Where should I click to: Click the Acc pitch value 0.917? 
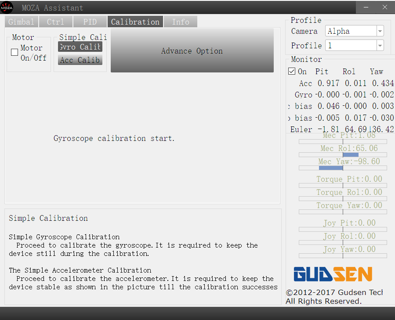[x=329, y=83]
